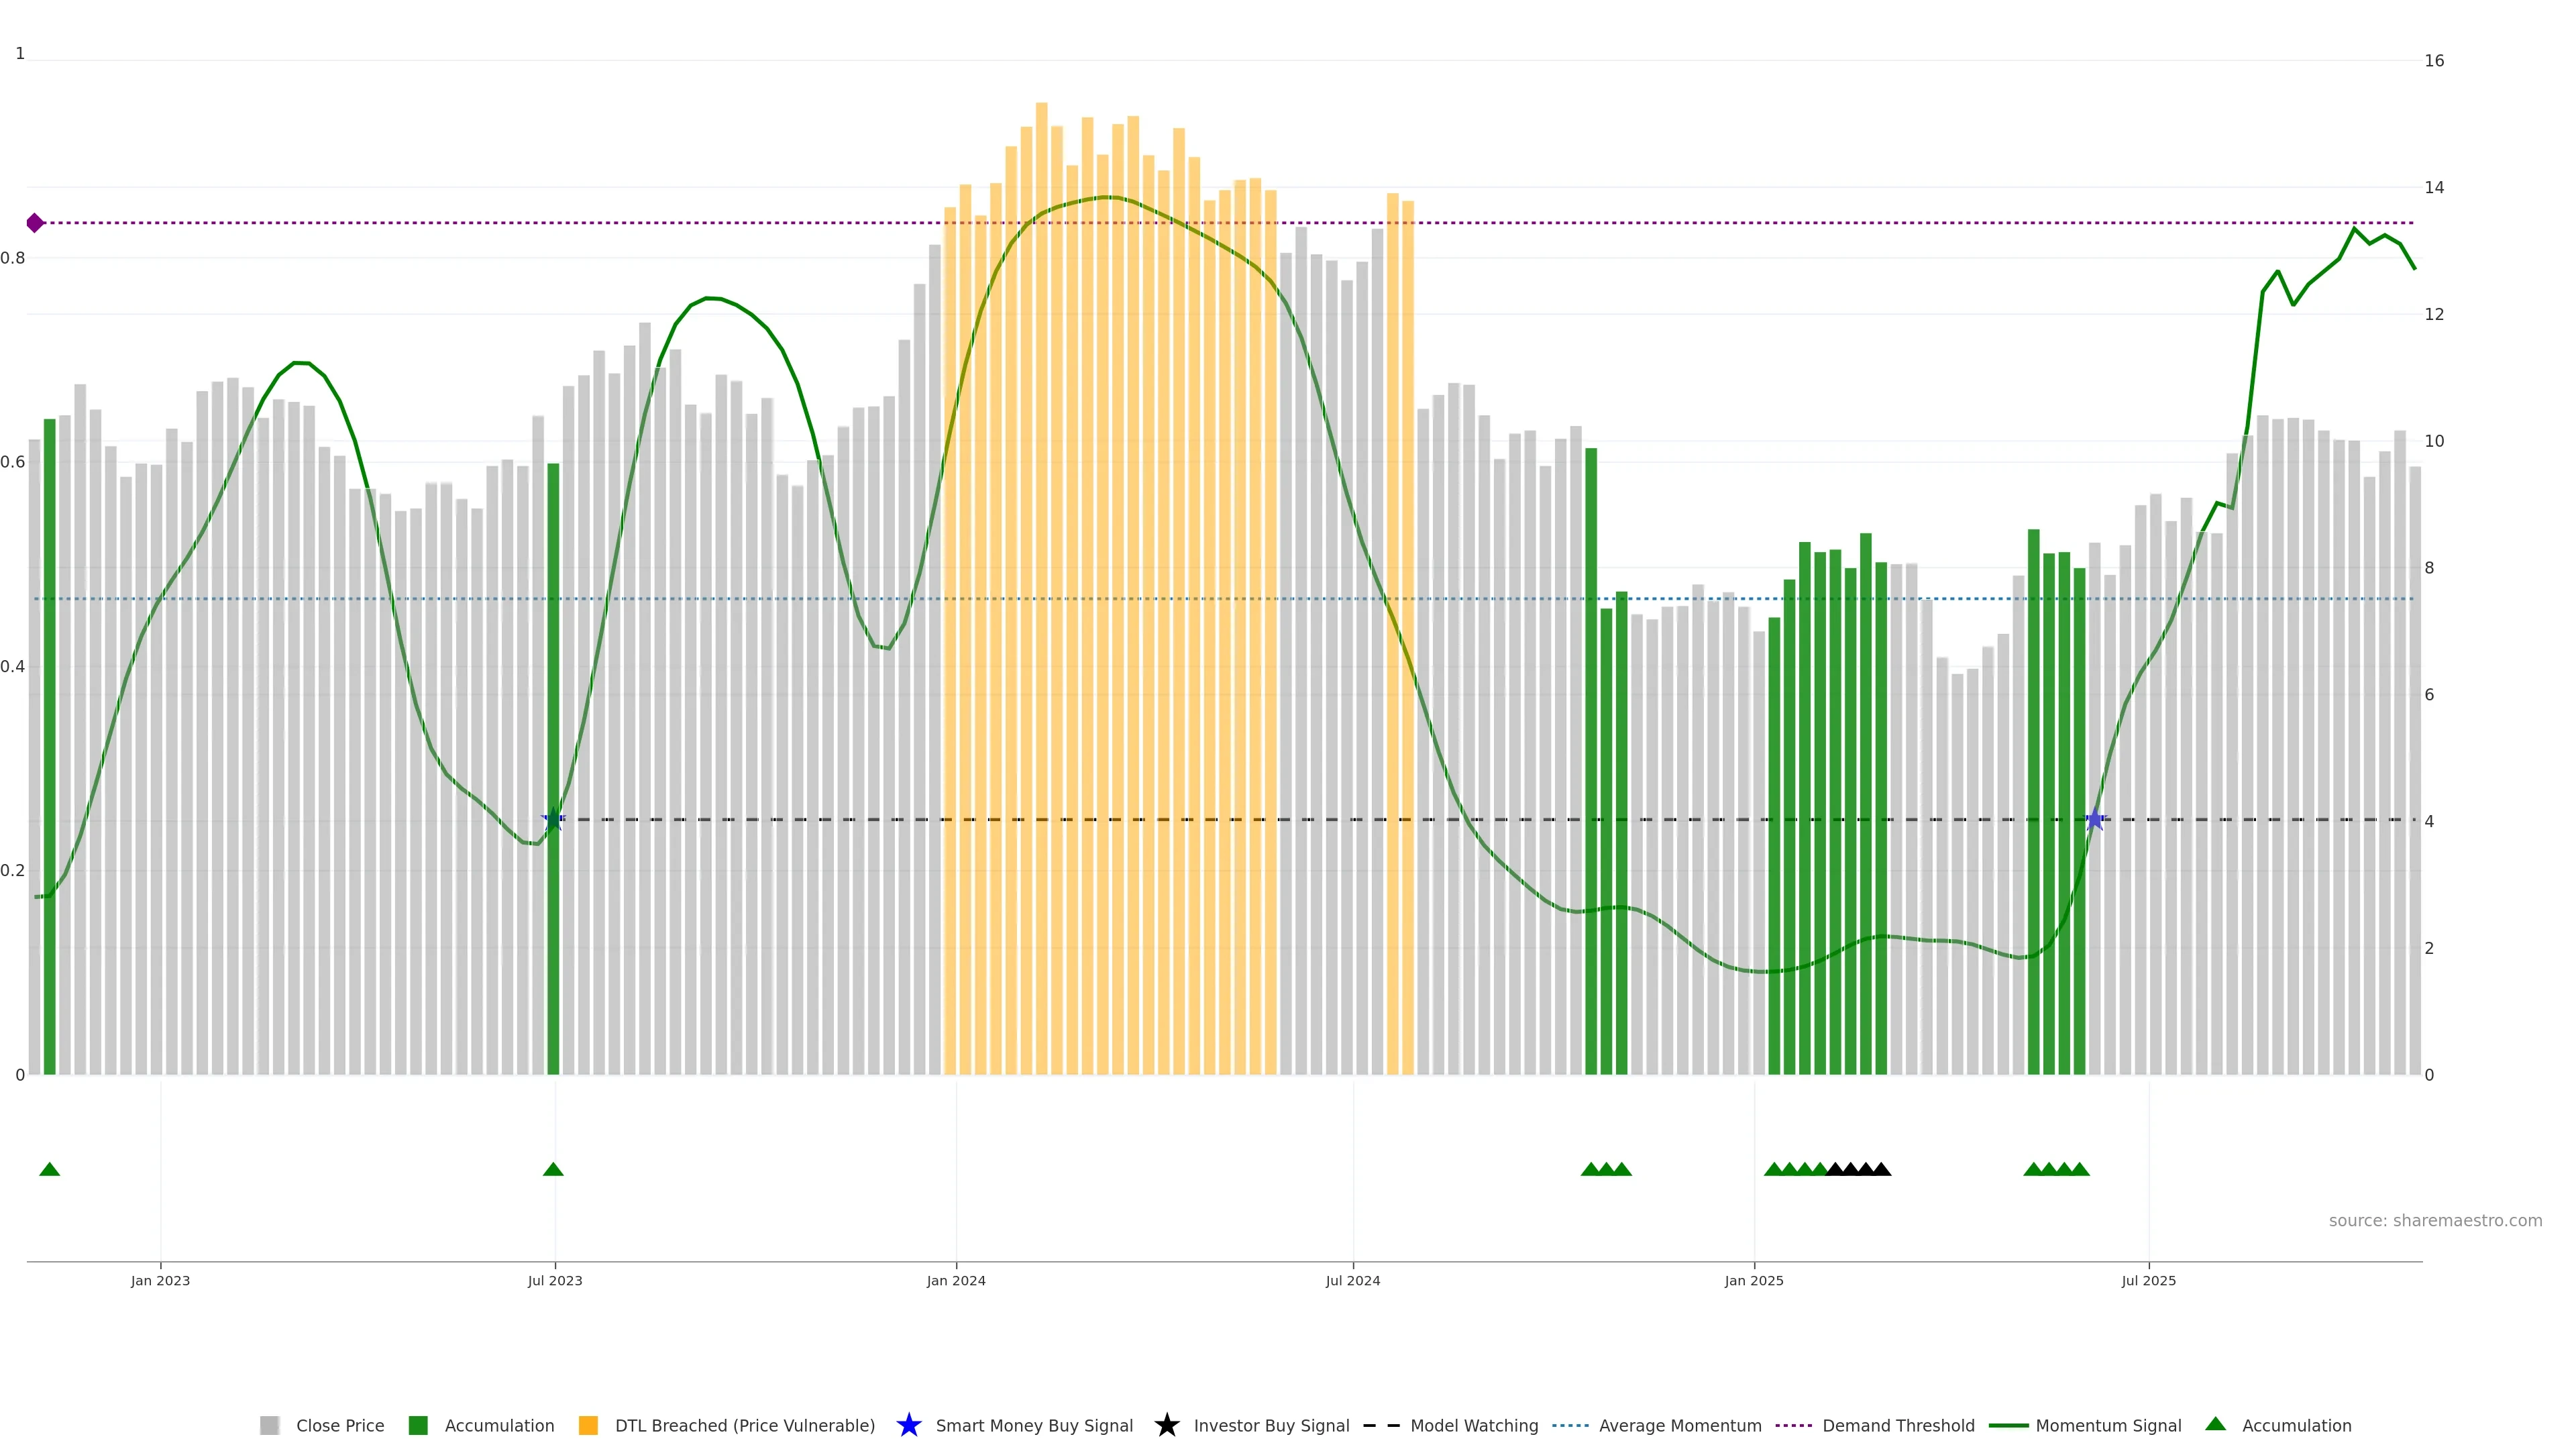Screen dimensions: 2576x1449
Task: Toggle the Model Watching dashed line legend
Action: [1473, 1425]
